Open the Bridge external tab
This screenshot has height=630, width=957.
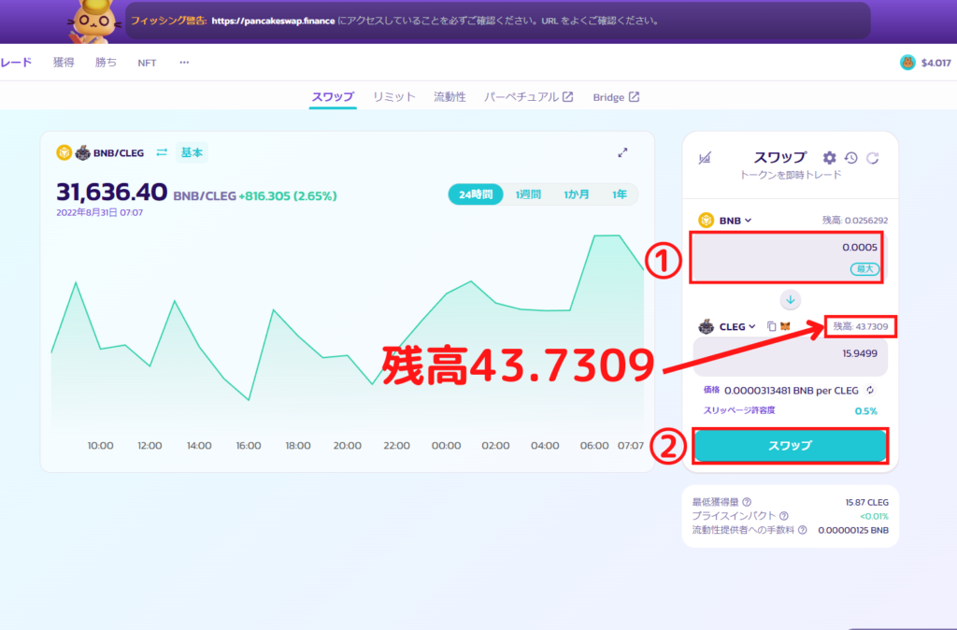pyautogui.click(x=616, y=97)
